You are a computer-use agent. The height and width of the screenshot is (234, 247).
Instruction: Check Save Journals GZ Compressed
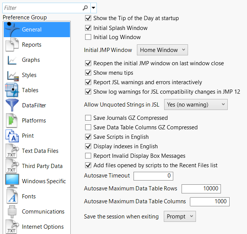[x=88, y=118]
